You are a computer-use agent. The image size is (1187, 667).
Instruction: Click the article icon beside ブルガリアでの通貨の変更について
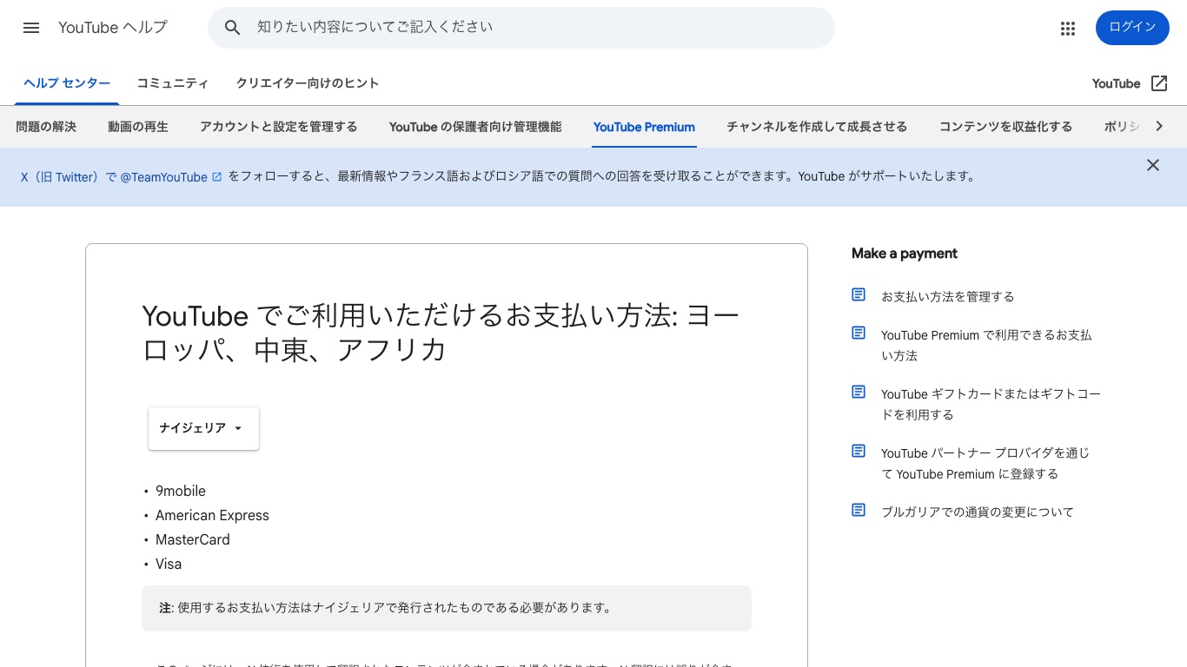[x=859, y=511]
